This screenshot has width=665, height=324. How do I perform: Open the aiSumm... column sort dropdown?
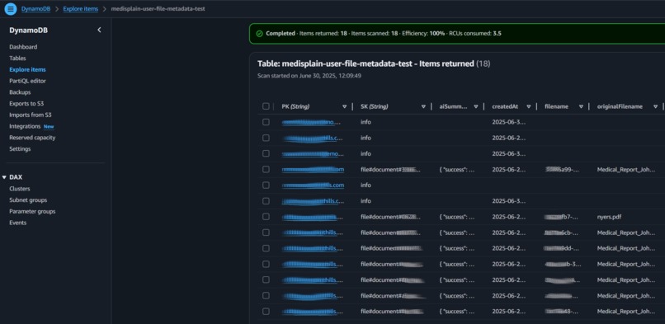[476, 106]
